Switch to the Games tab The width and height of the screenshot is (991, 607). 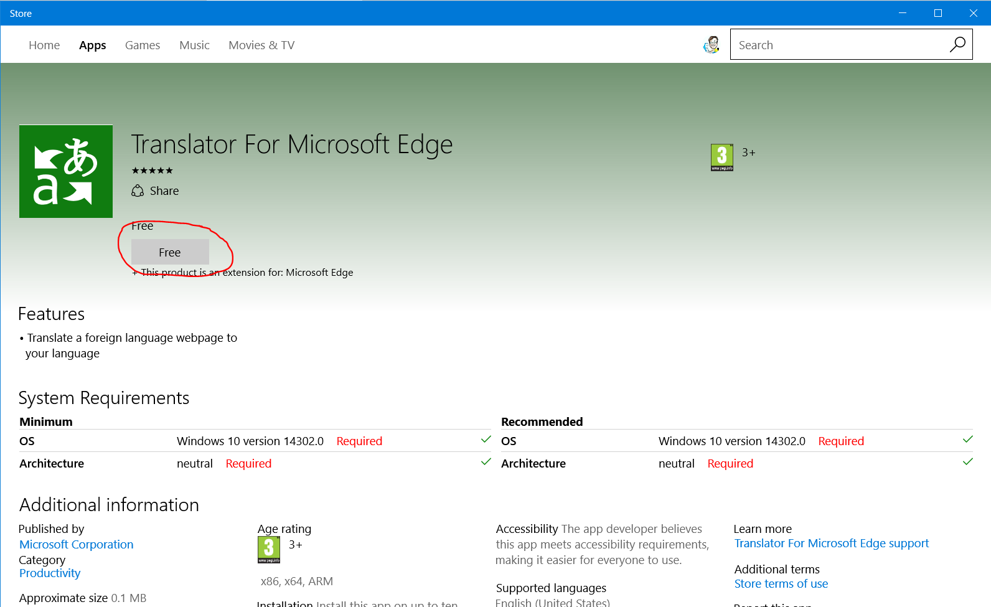click(143, 45)
